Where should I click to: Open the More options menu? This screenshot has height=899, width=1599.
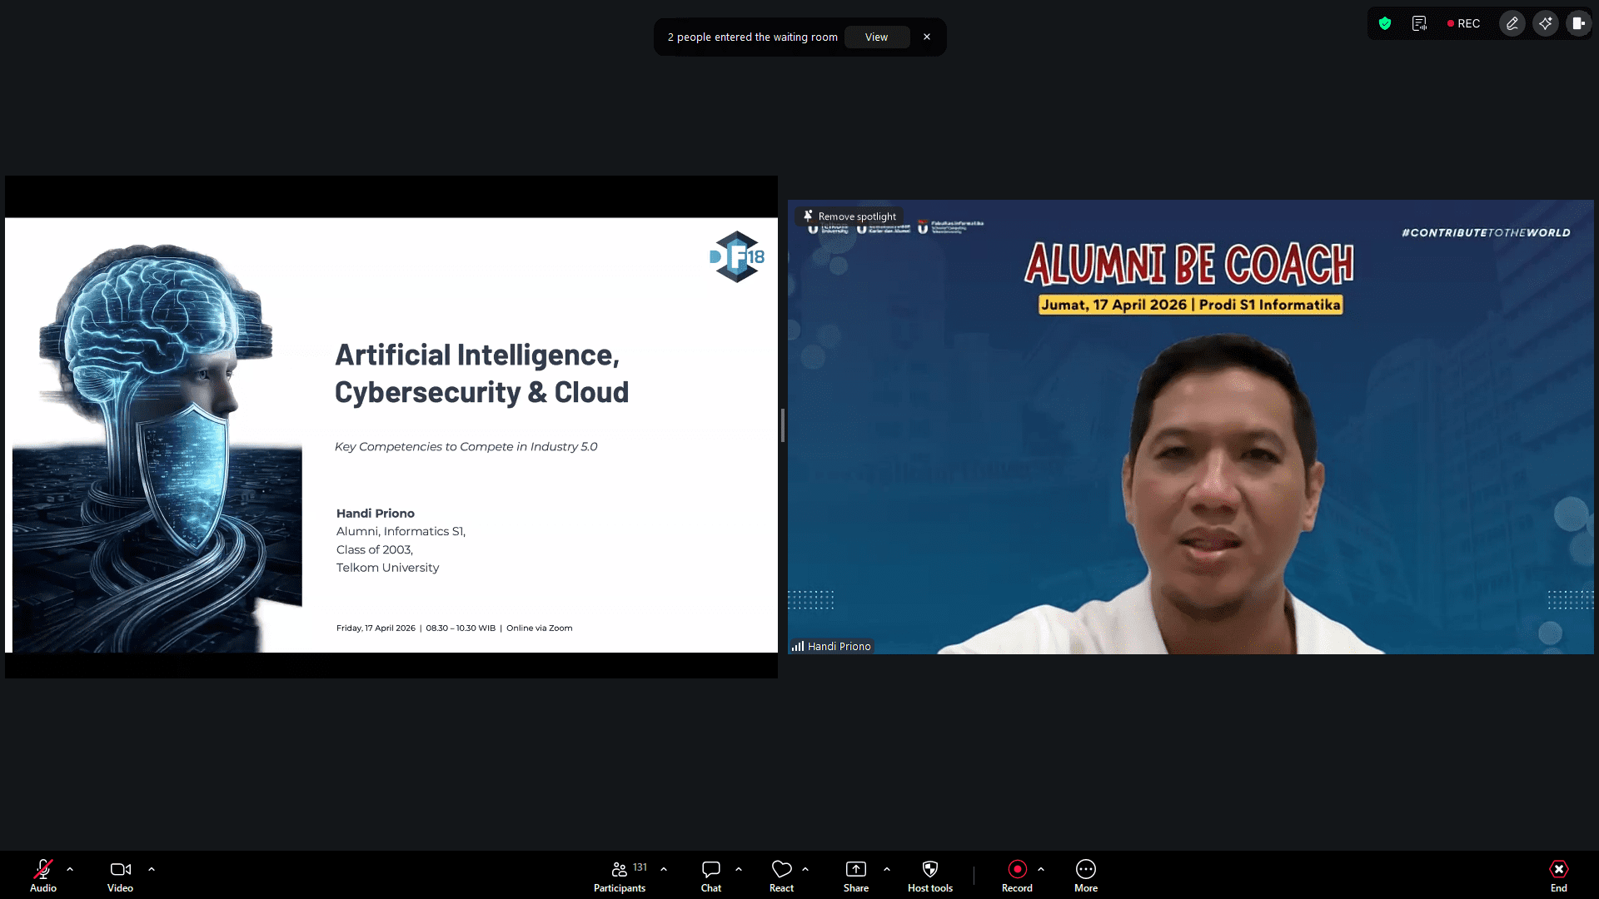tap(1085, 870)
